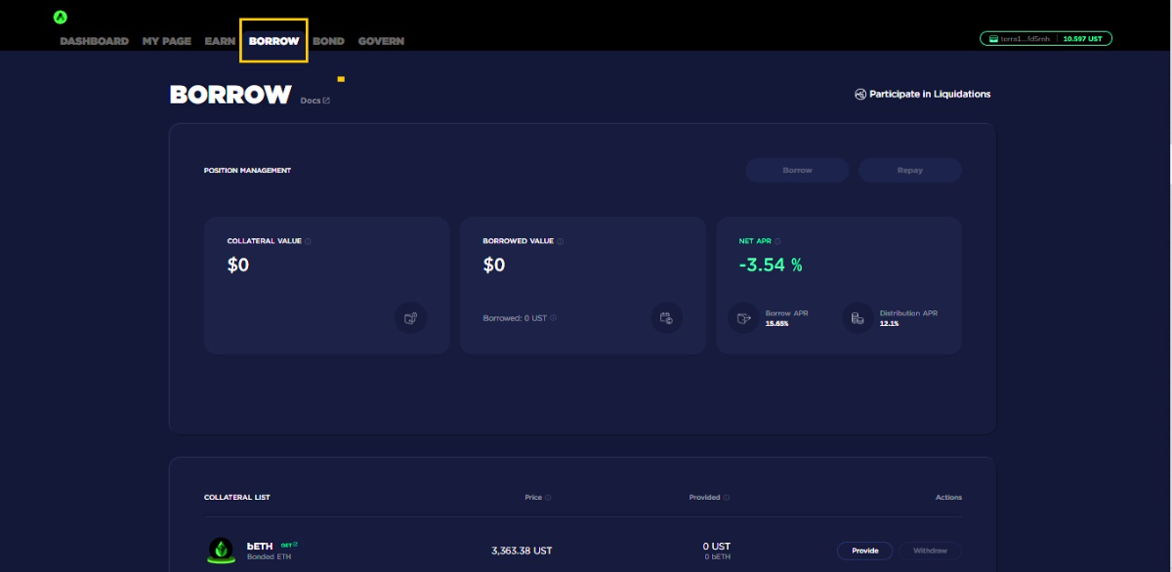
Task: Go to the Govern tab
Action: tap(381, 41)
